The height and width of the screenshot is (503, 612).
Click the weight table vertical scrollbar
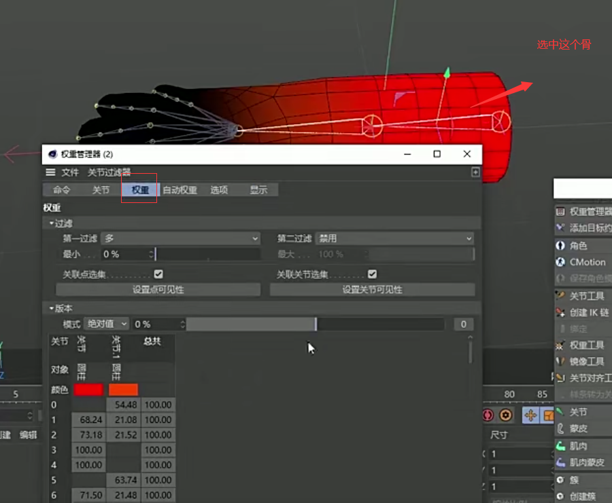point(471,351)
